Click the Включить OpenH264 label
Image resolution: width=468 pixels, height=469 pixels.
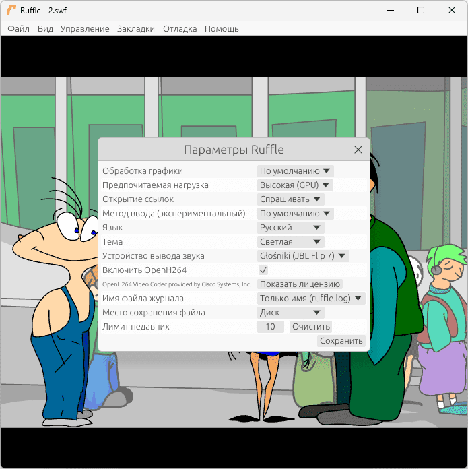(x=144, y=270)
